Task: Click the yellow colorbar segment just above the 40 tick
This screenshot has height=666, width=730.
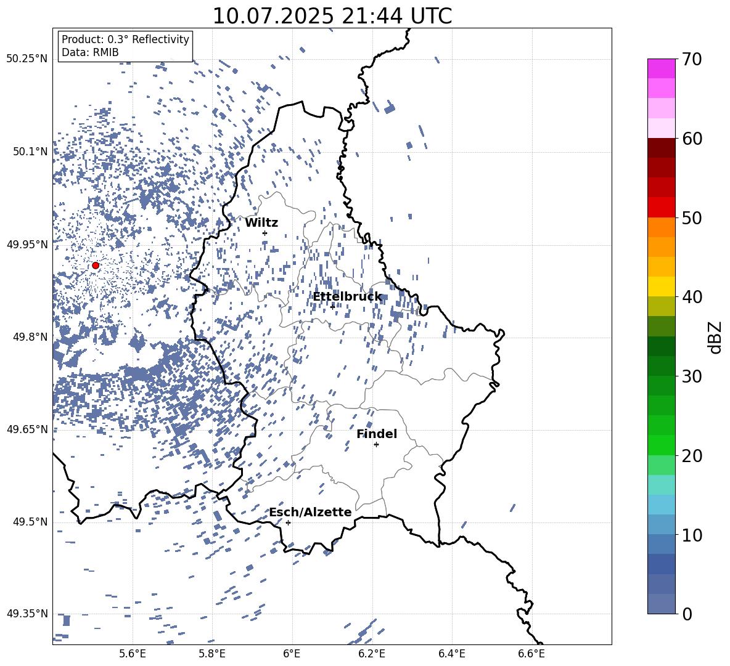Action: click(661, 287)
